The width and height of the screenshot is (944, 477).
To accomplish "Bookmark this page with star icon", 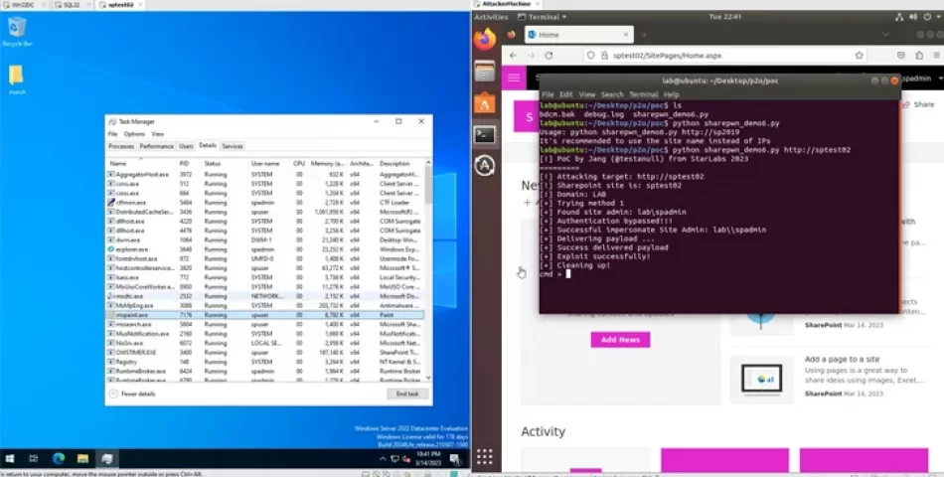I will [860, 56].
